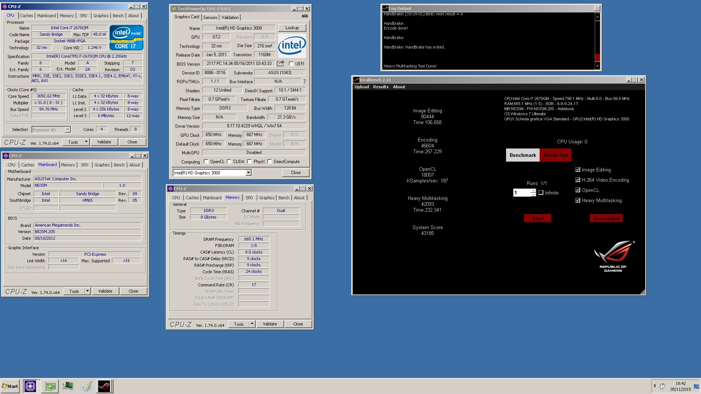Switch to Bench tab in top CPU-Z window
The height and width of the screenshot is (394, 701).
point(118,16)
